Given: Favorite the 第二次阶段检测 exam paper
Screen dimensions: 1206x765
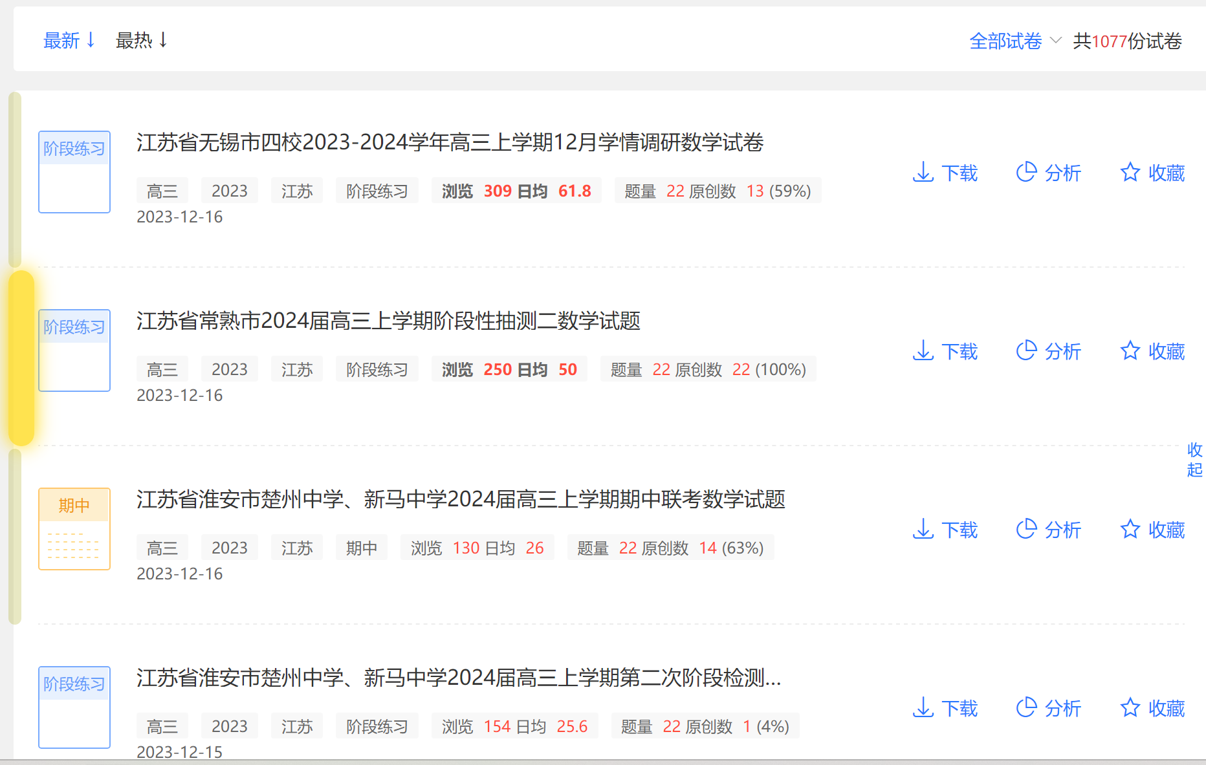Looking at the screenshot, I should 1152,708.
